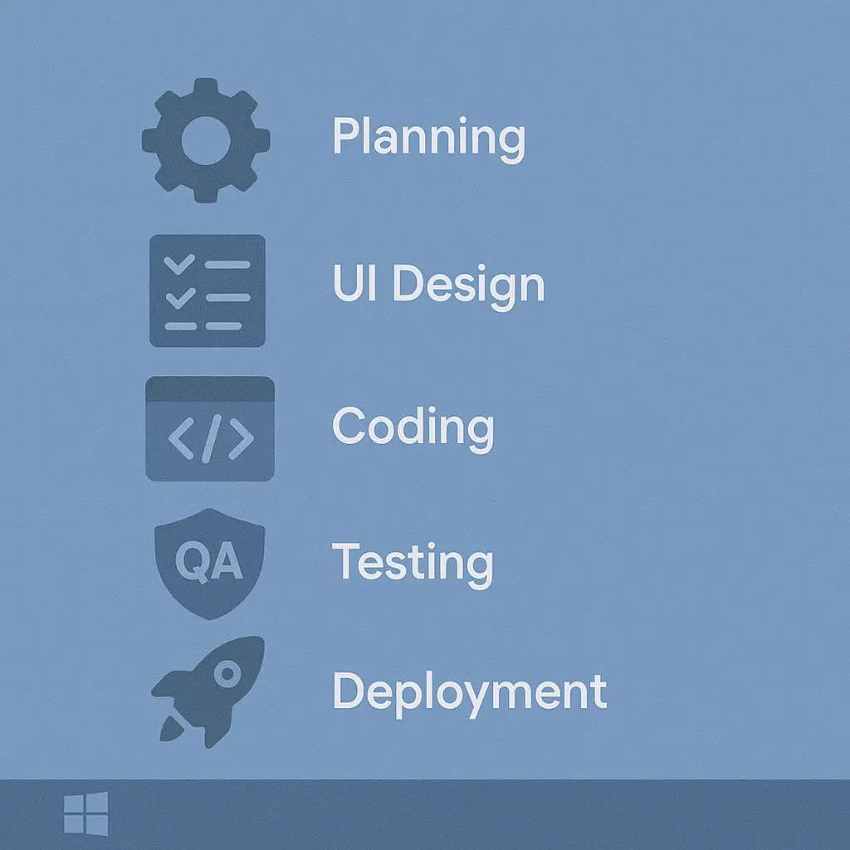Select the Coding window icon
The image size is (850, 850).
(x=210, y=429)
